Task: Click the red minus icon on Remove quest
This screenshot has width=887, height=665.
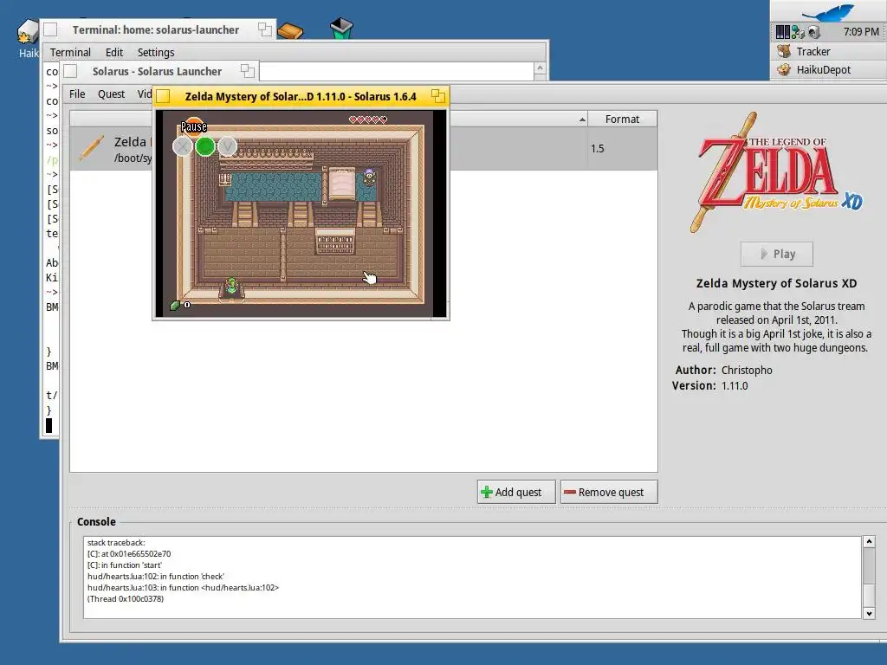Action: click(x=570, y=492)
